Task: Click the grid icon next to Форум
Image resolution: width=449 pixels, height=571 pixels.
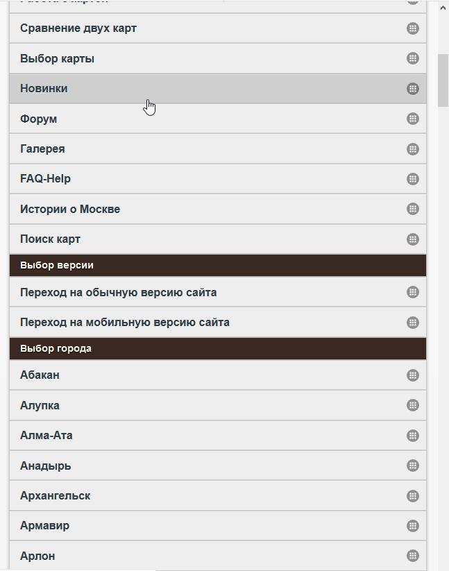Action: [x=413, y=119]
